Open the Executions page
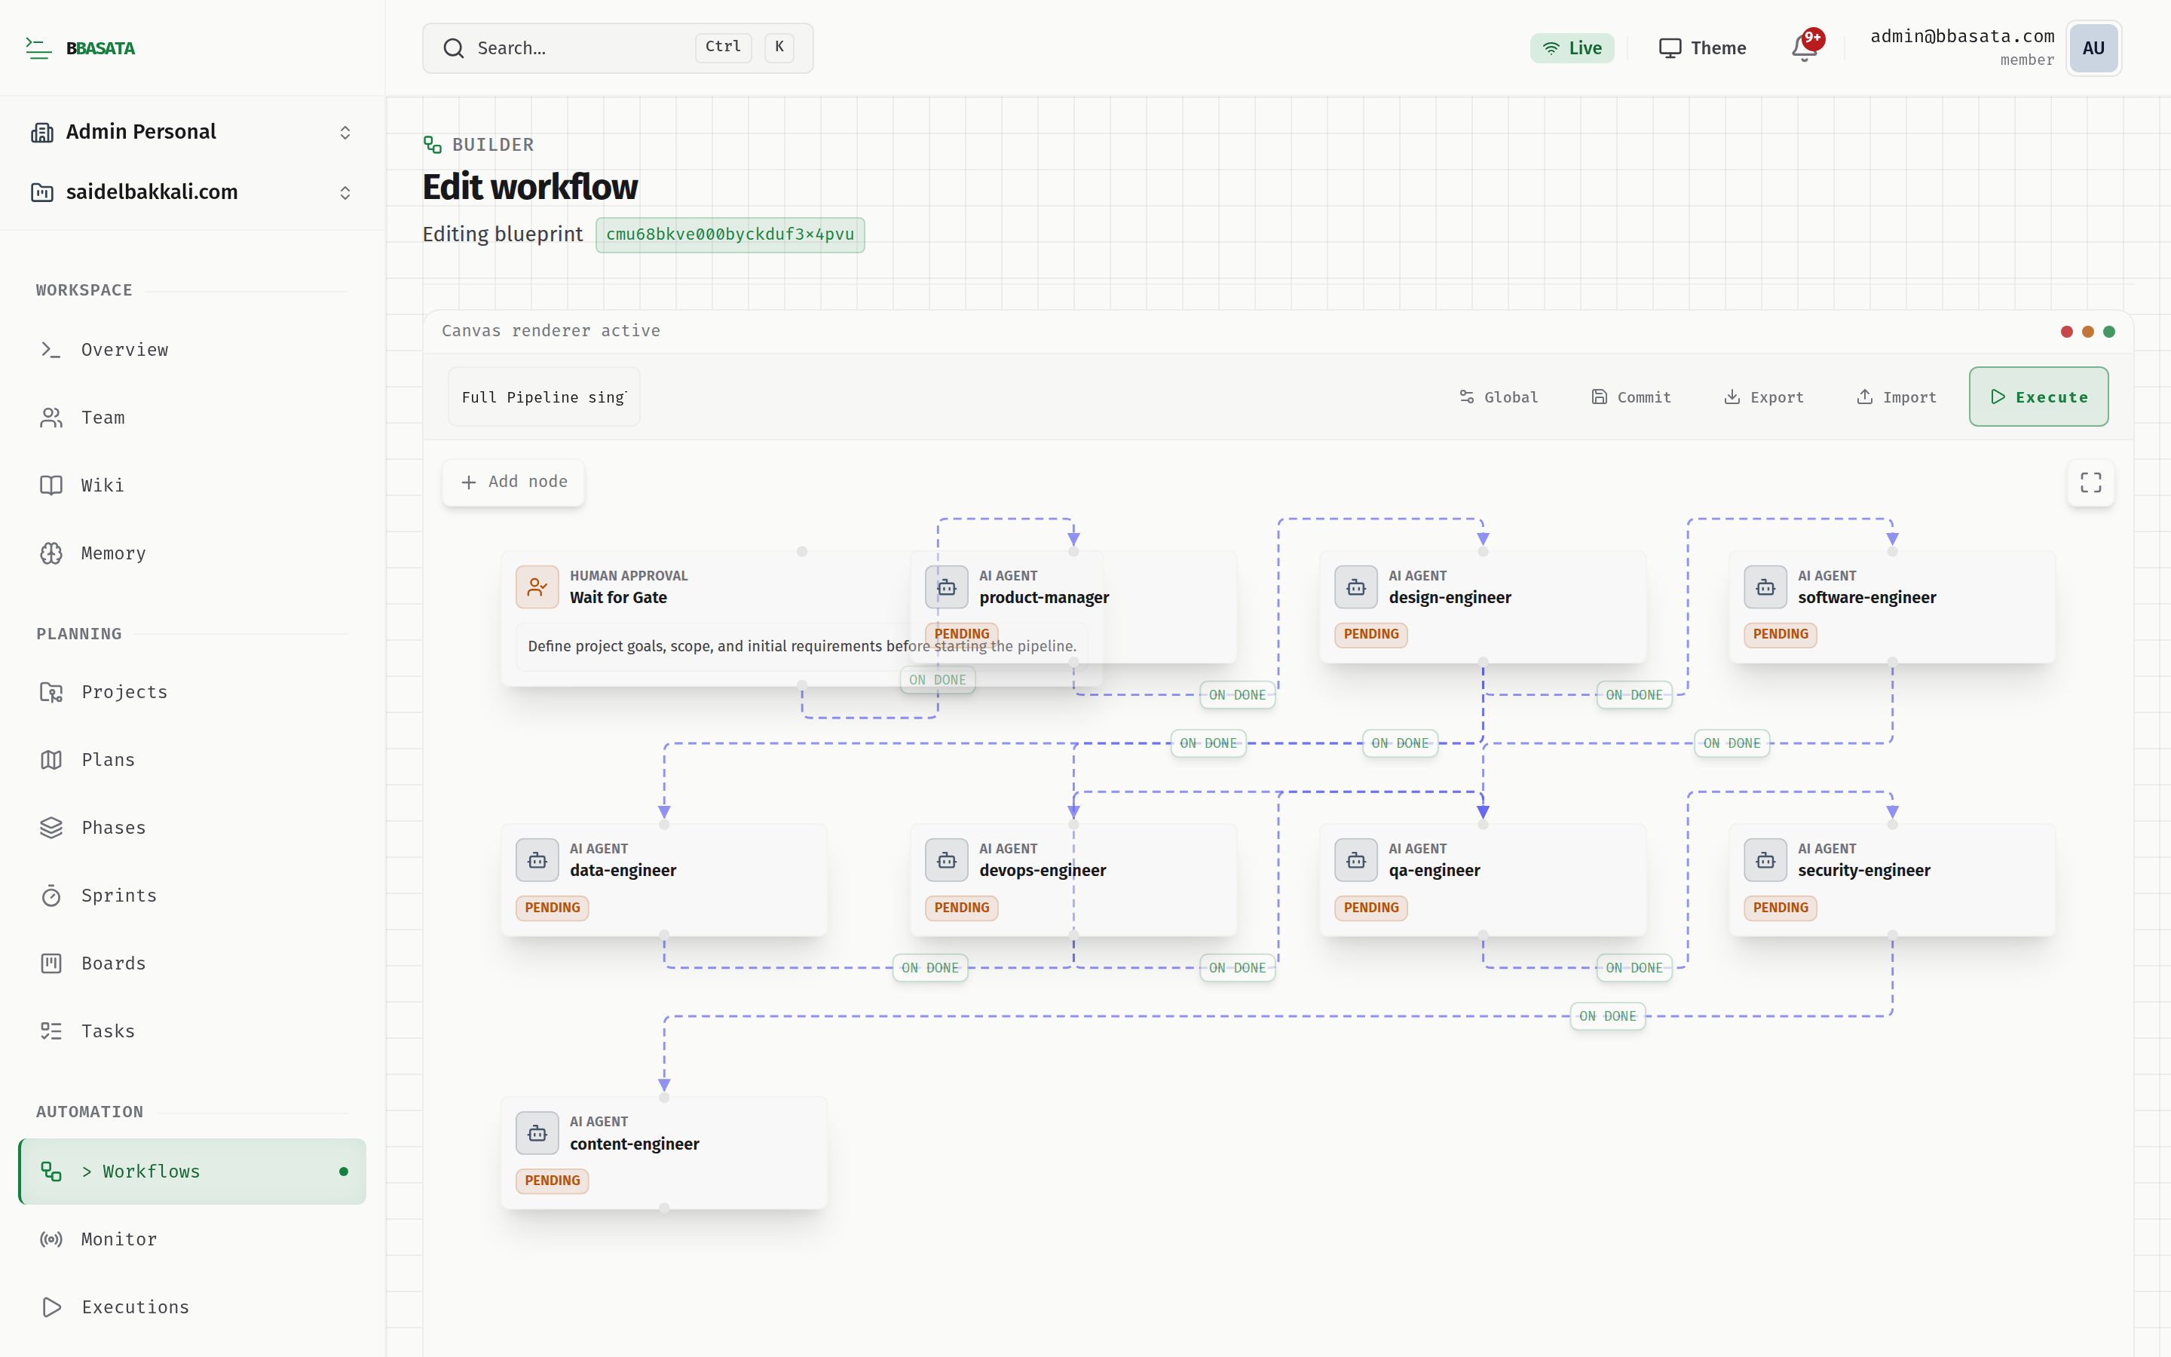 click(x=192, y=1308)
